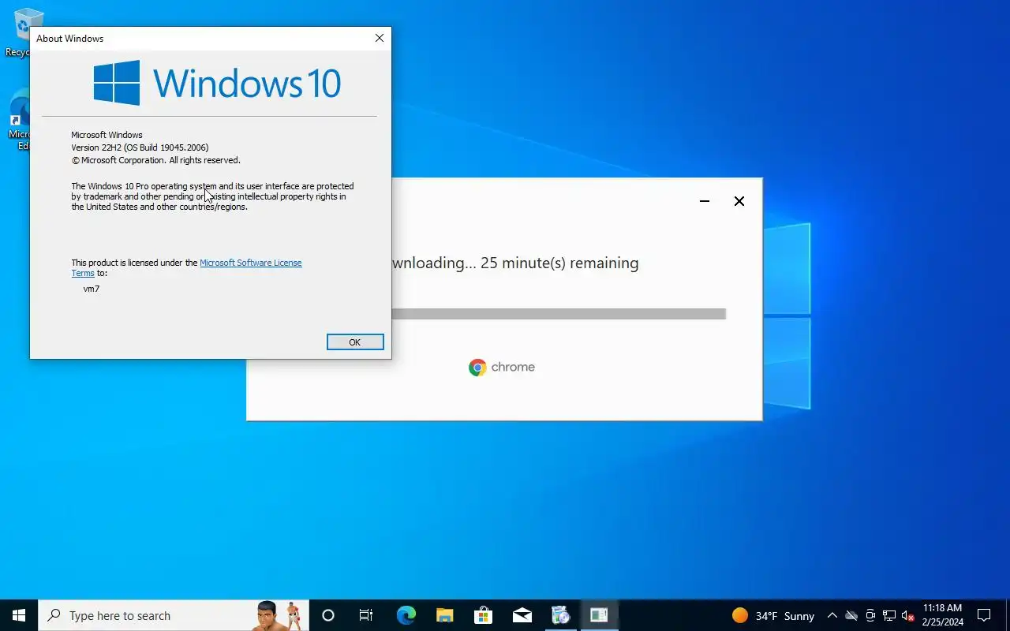The width and height of the screenshot is (1010, 631).
Task: Open Cortana from the taskbar
Action: click(328, 615)
